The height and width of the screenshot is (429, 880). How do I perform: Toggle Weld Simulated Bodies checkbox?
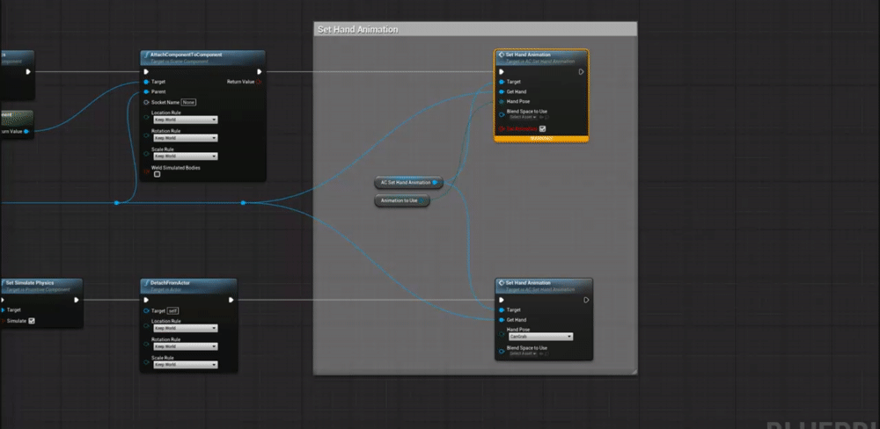pyautogui.click(x=158, y=174)
